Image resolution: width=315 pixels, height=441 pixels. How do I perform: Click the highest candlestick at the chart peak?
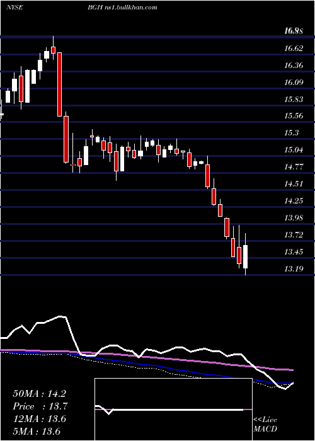(53, 50)
